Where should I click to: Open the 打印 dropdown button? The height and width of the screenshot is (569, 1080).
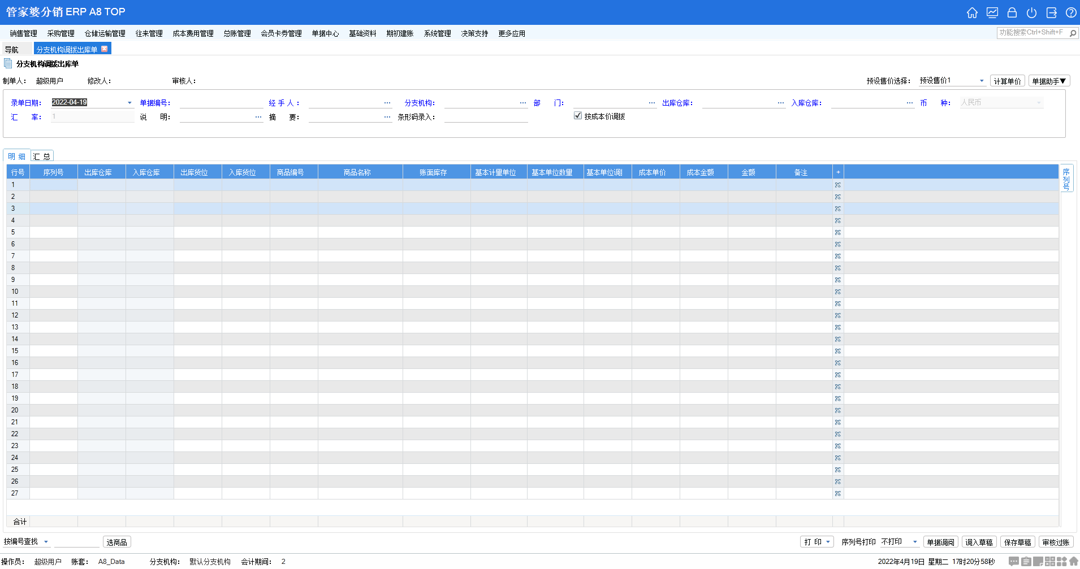point(817,542)
